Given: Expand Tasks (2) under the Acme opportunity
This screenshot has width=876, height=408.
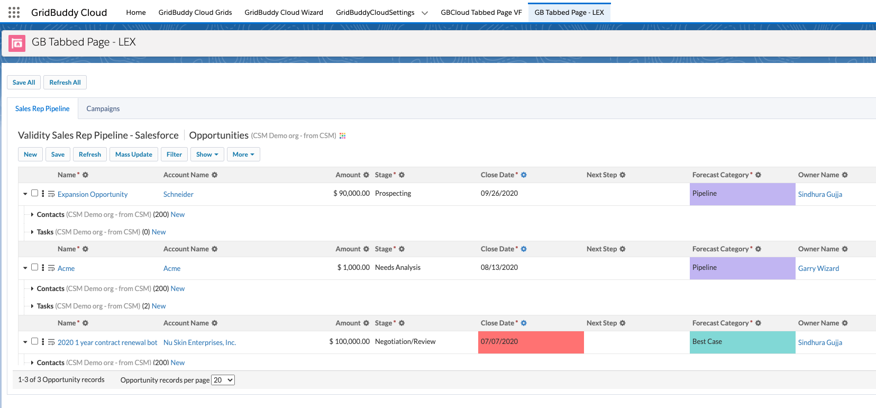Looking at the screenshot, I should tap(32, 306).
